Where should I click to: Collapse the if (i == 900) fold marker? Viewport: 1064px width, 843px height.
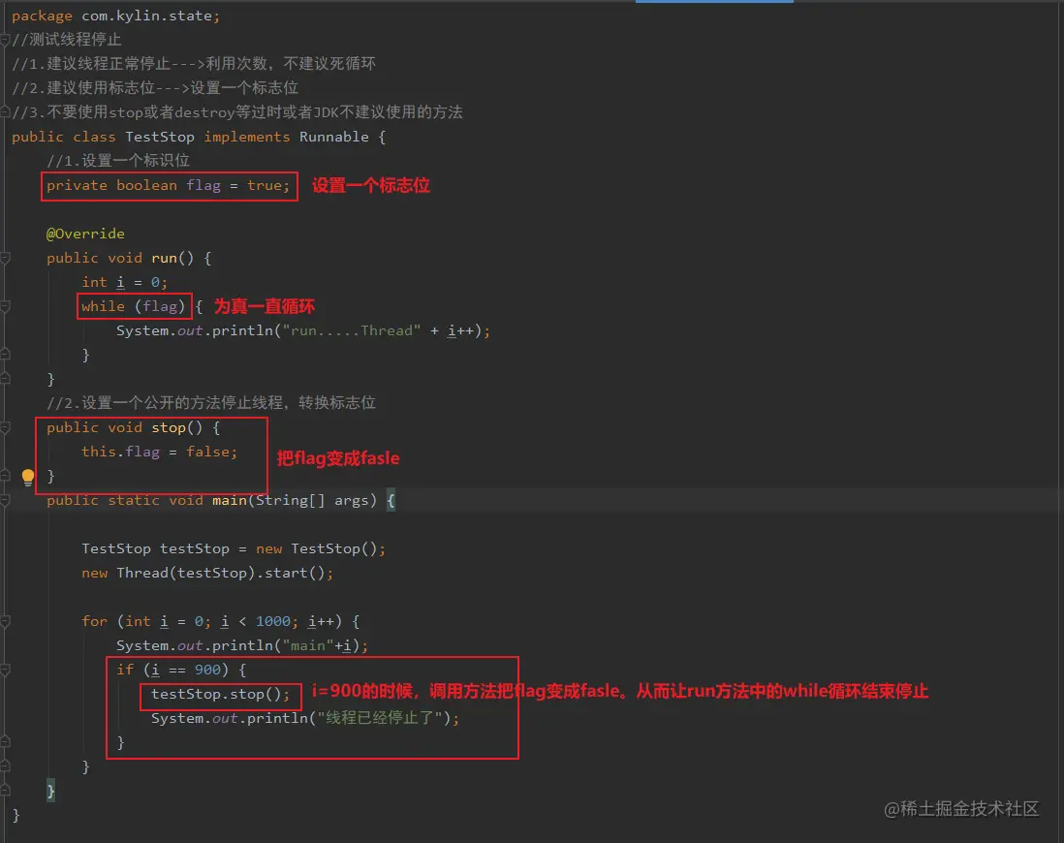pos(5,670)
